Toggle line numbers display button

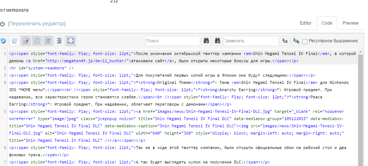(37, 41)
